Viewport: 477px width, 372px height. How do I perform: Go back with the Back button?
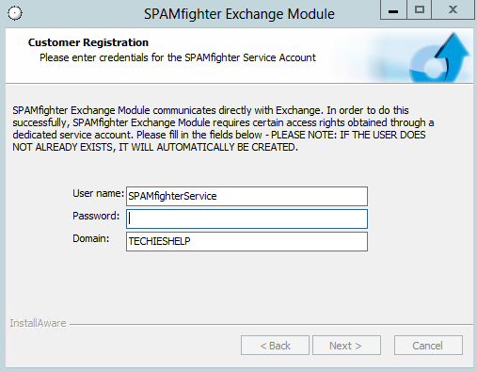pos(275,346)
